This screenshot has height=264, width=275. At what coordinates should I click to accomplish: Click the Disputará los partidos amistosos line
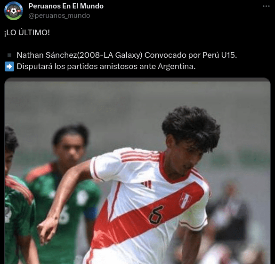pyautogui.click(x=106, y=67)
